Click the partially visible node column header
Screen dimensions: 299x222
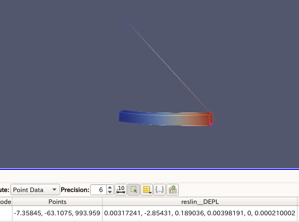6,202
